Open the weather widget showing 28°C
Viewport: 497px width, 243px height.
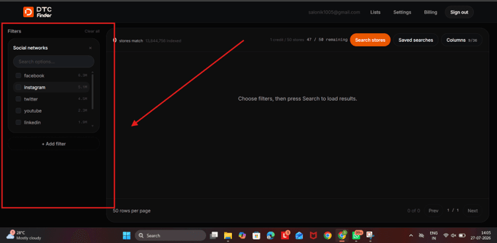pyautogui.click(x=24, y=235)
